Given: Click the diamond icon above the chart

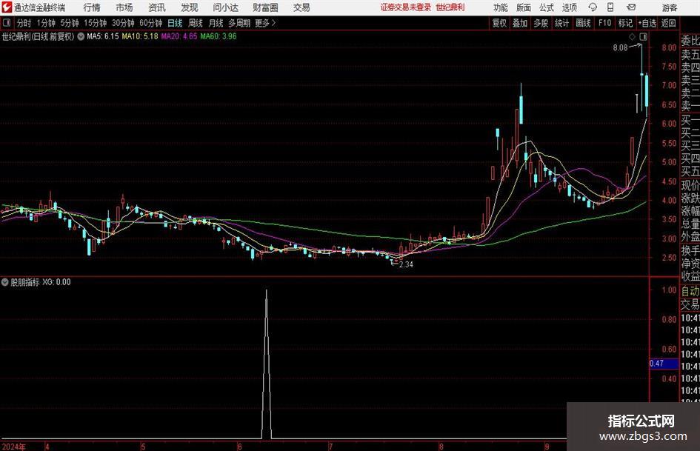Looking at the screenshot, I should click(x=632, y=36).
